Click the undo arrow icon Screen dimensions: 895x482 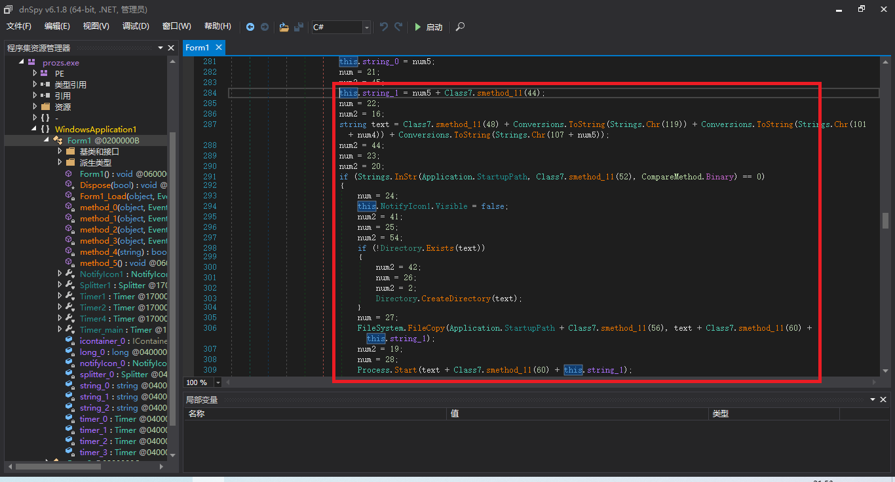pyautogui.click(x=384, y=27)
